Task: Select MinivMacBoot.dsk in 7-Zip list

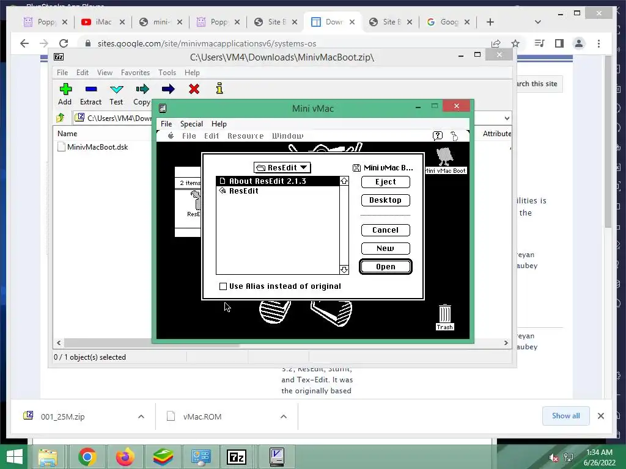Action: coord(93,147)
